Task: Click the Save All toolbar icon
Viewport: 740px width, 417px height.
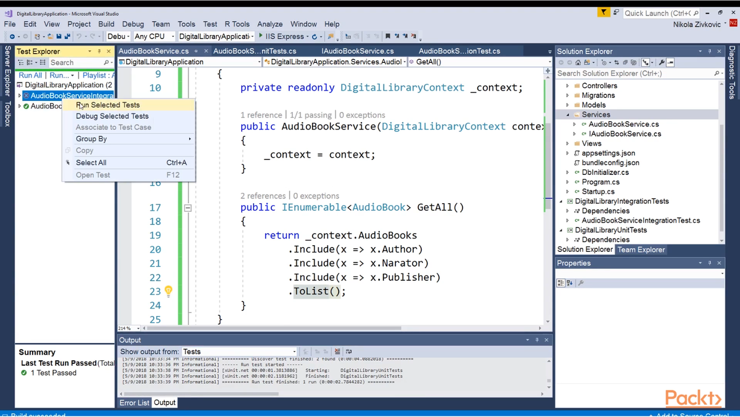Action: click(x=67, y=36)
